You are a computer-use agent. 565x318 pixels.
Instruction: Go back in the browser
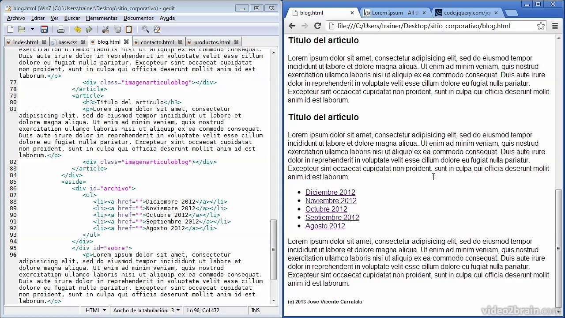pos(292,26)
